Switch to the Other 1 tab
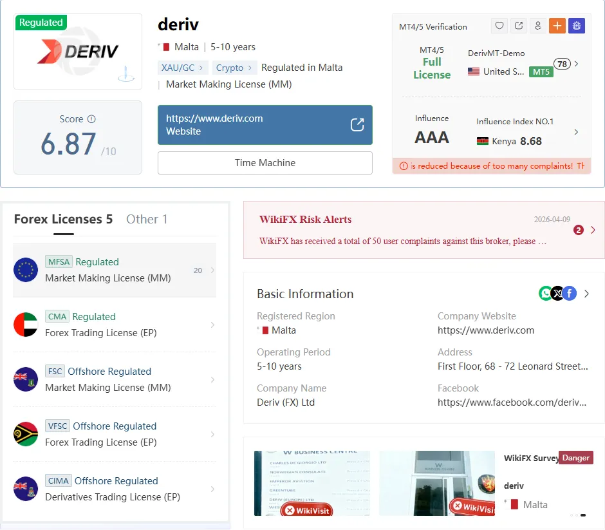The image size is (605, 530). pyautogui.click(x=147, y=219)
